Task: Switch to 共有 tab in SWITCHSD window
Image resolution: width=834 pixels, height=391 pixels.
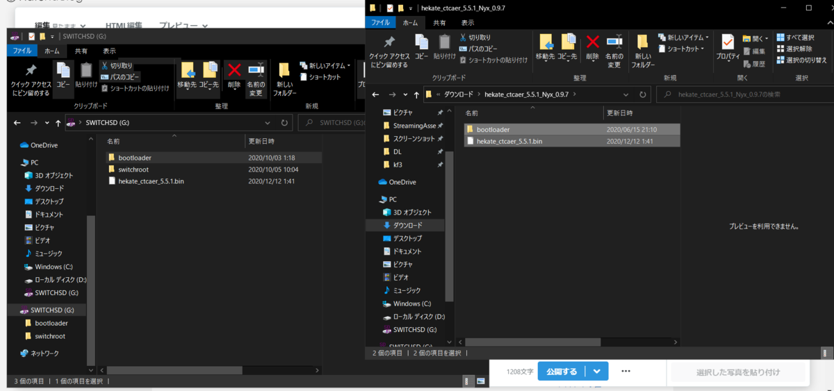Action: (x=81, y=51)
